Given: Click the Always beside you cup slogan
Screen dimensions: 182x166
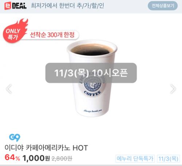Looking at the screenshot, I should point(92,111).
